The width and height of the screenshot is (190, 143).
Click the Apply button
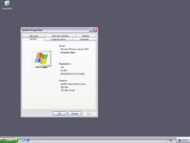89,114
